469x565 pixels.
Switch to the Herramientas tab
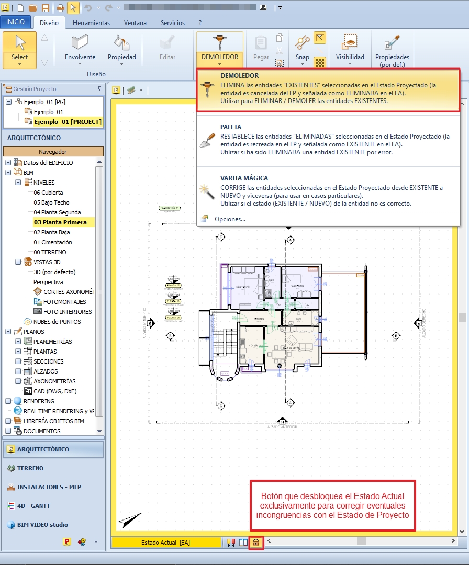click(x=91, y=22)
